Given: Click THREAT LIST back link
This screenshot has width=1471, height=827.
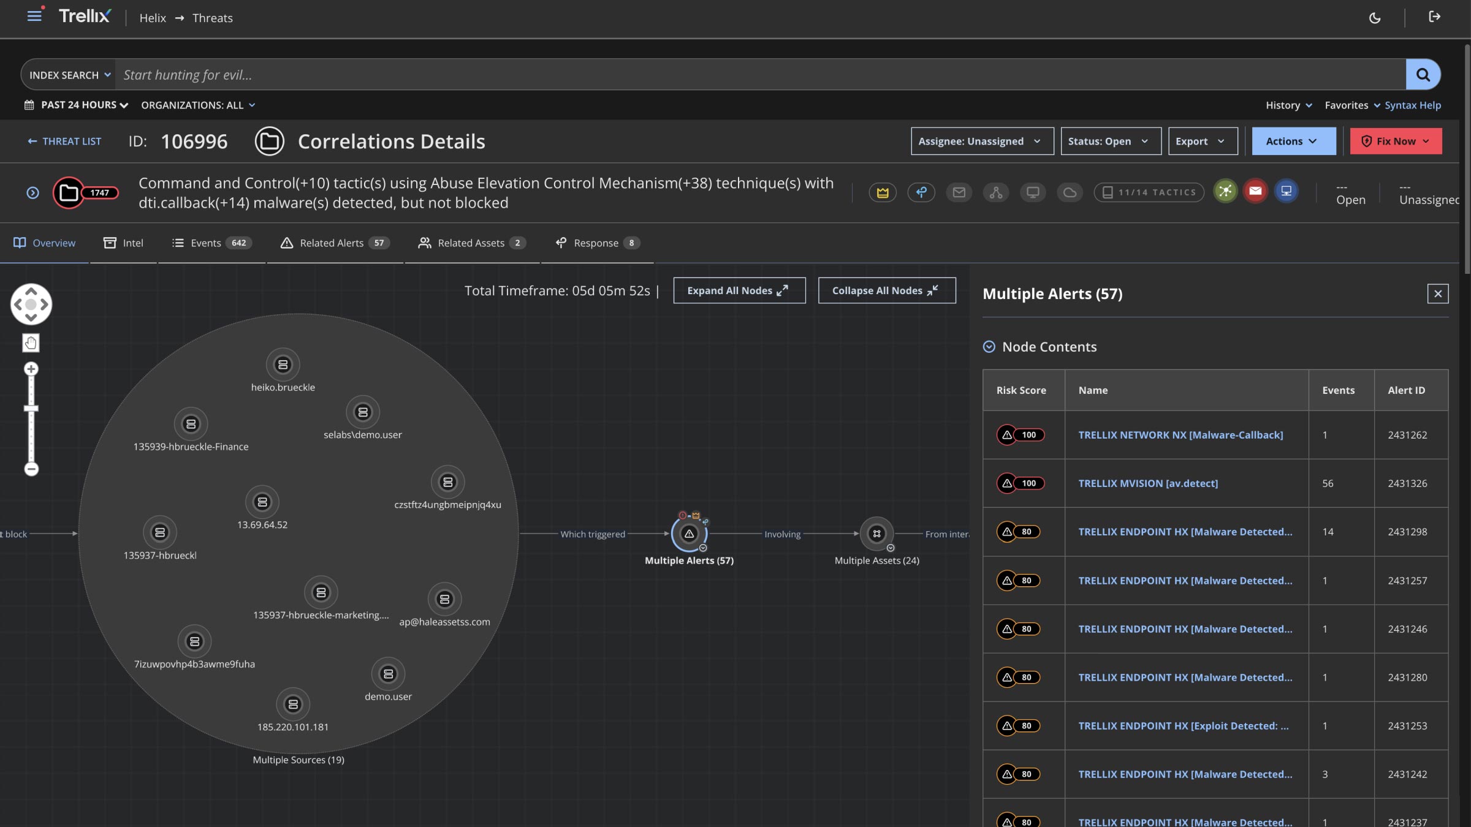Looking at the screenshot, I should tap(64, 142).
